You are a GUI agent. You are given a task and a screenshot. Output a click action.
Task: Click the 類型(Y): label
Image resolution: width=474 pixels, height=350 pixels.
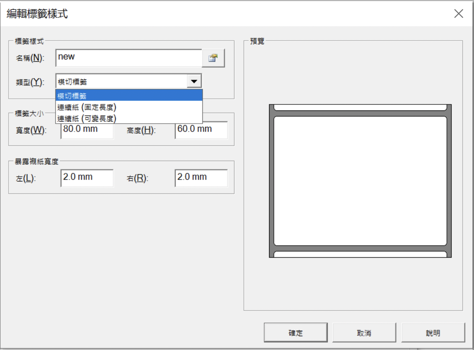pyautogui.click(x=30, y=82)
